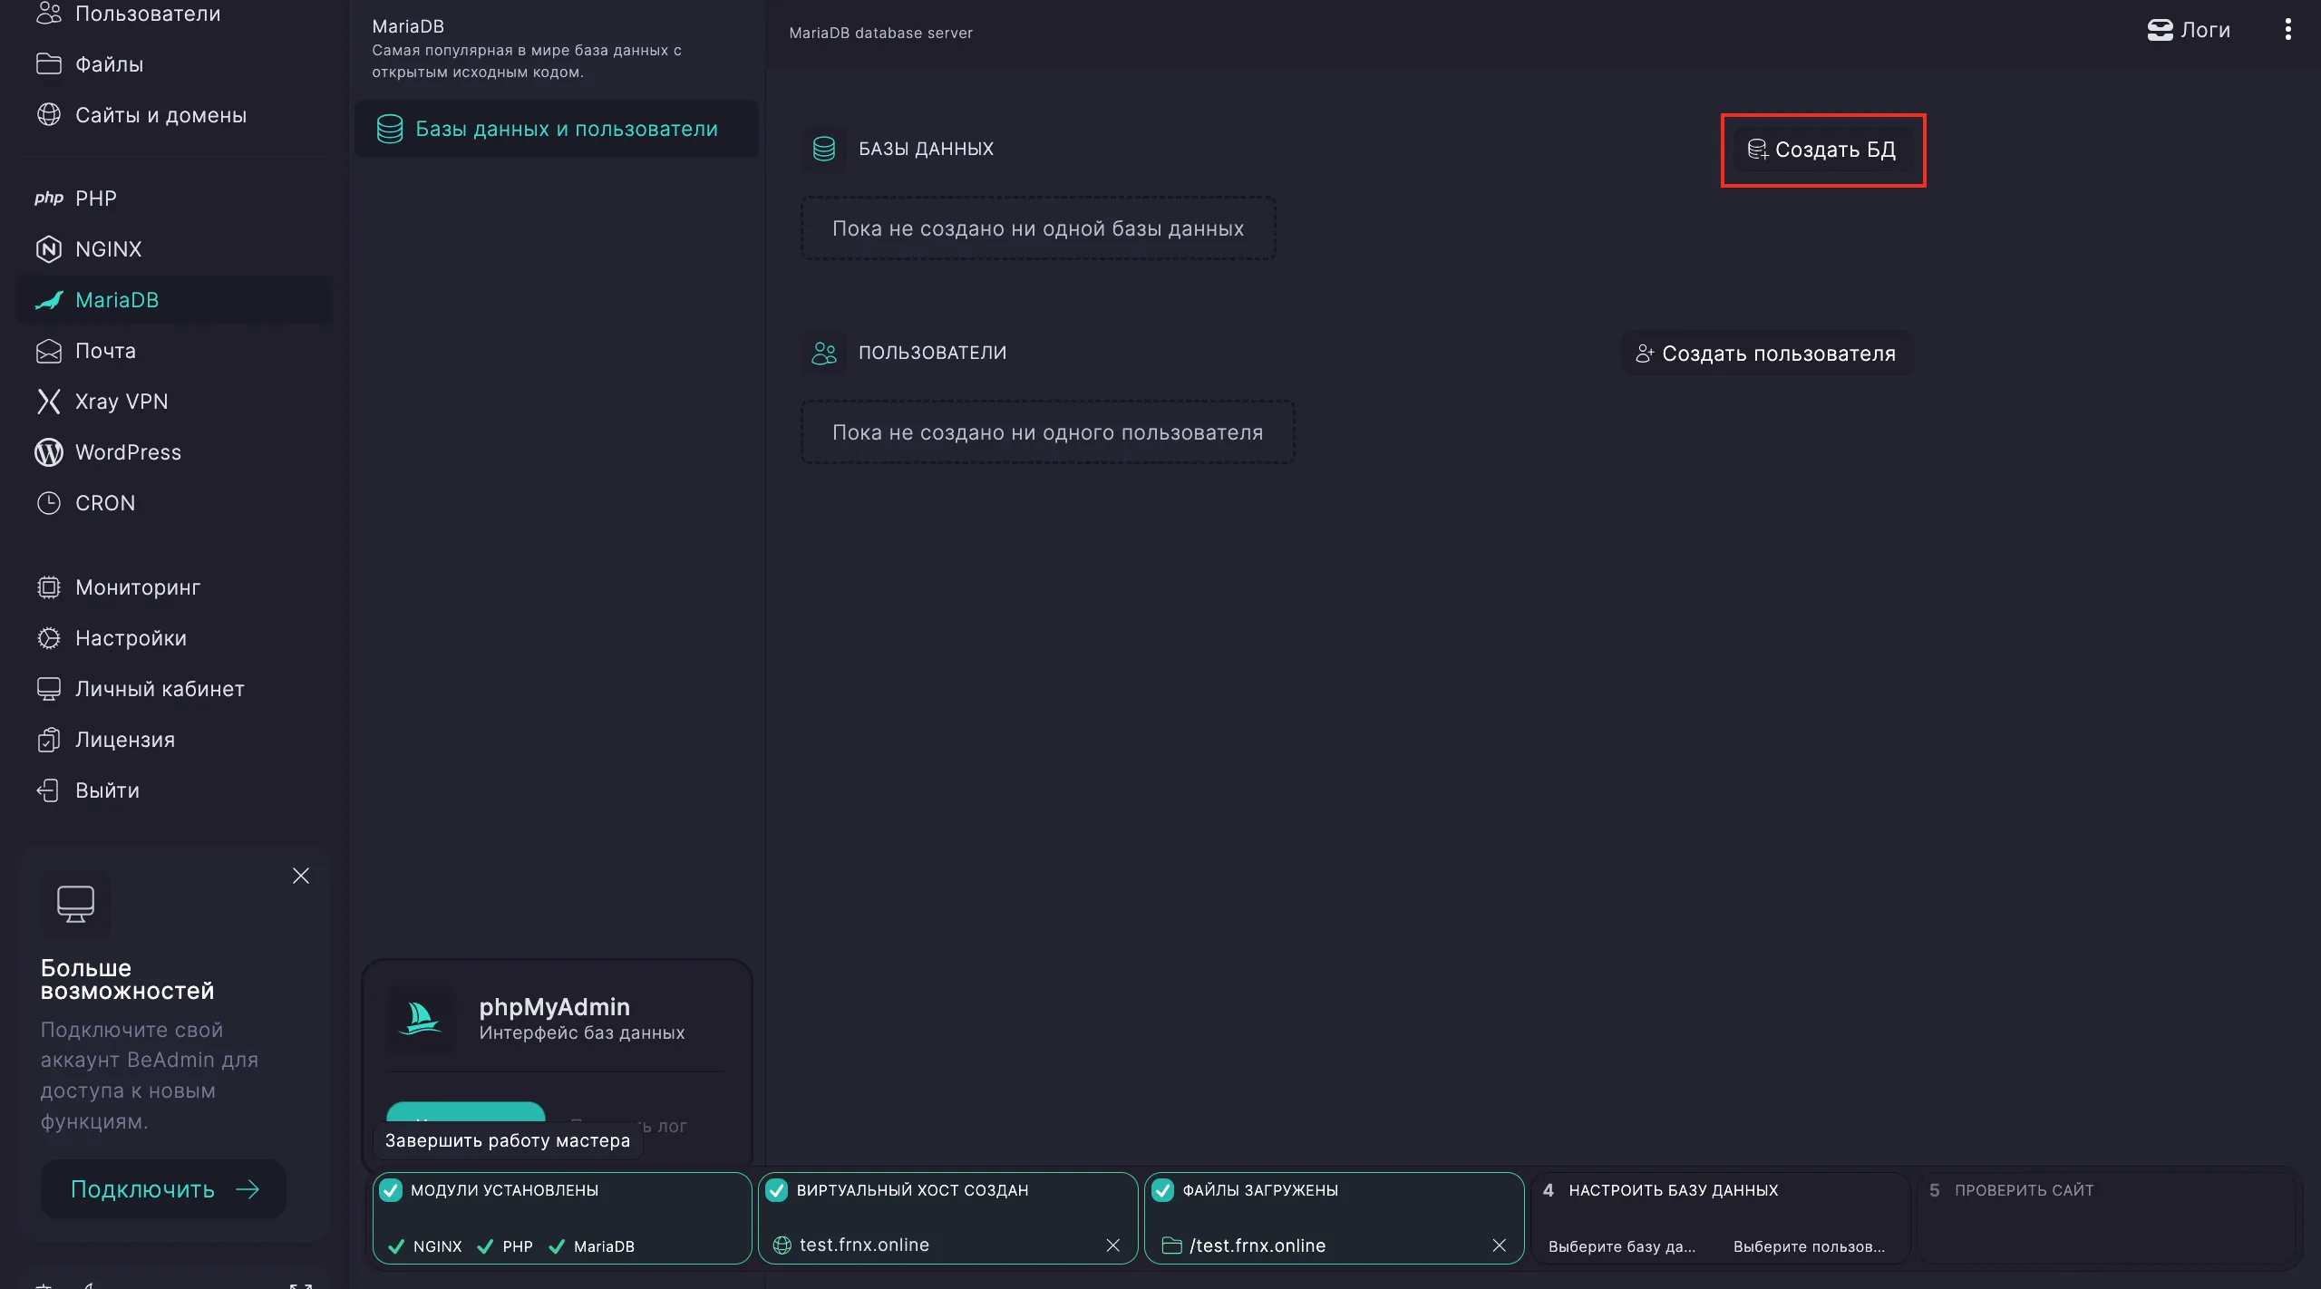Open the Почта mail section
Image resolution: width=2321 pixels, height=1289 pixels.
tap(104, 351)
